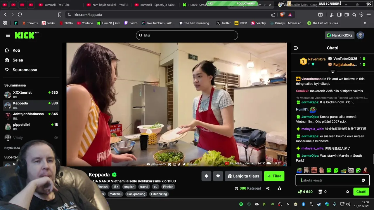Open pippelsiini channel in sidebar
This screenshot has height=210, width=374.
tap(31, 127)
